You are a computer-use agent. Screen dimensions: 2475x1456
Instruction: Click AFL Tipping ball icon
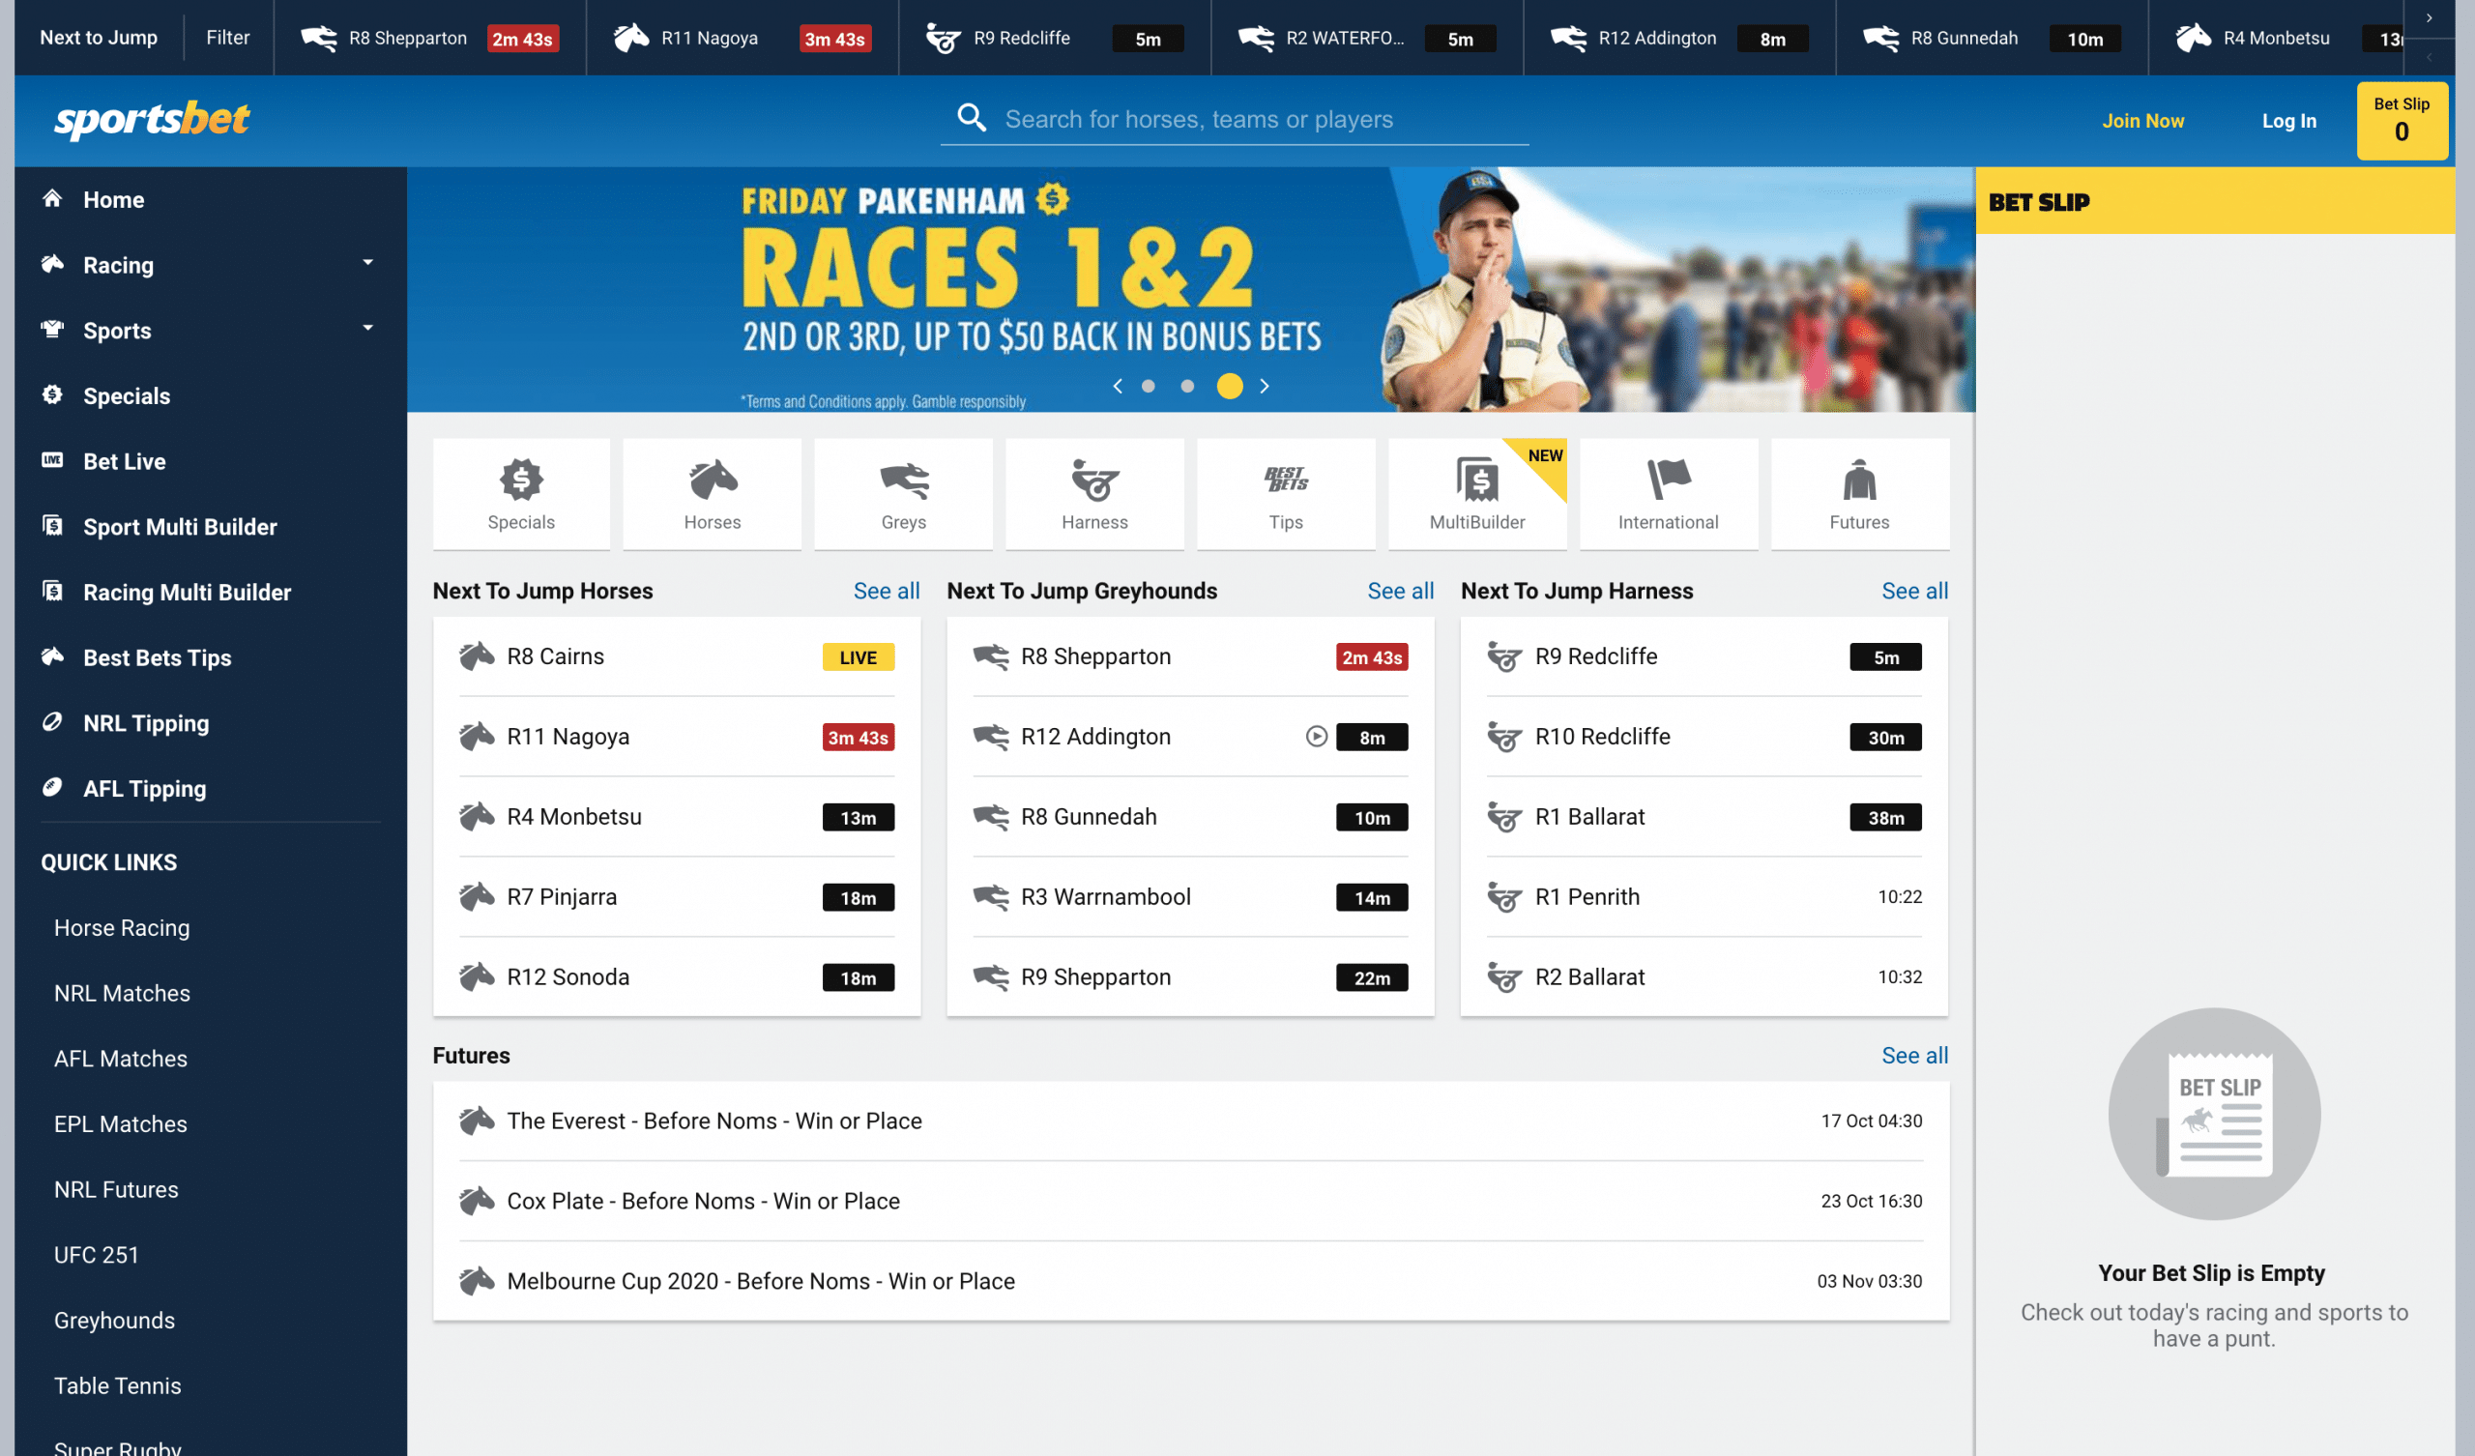point(52,787)
